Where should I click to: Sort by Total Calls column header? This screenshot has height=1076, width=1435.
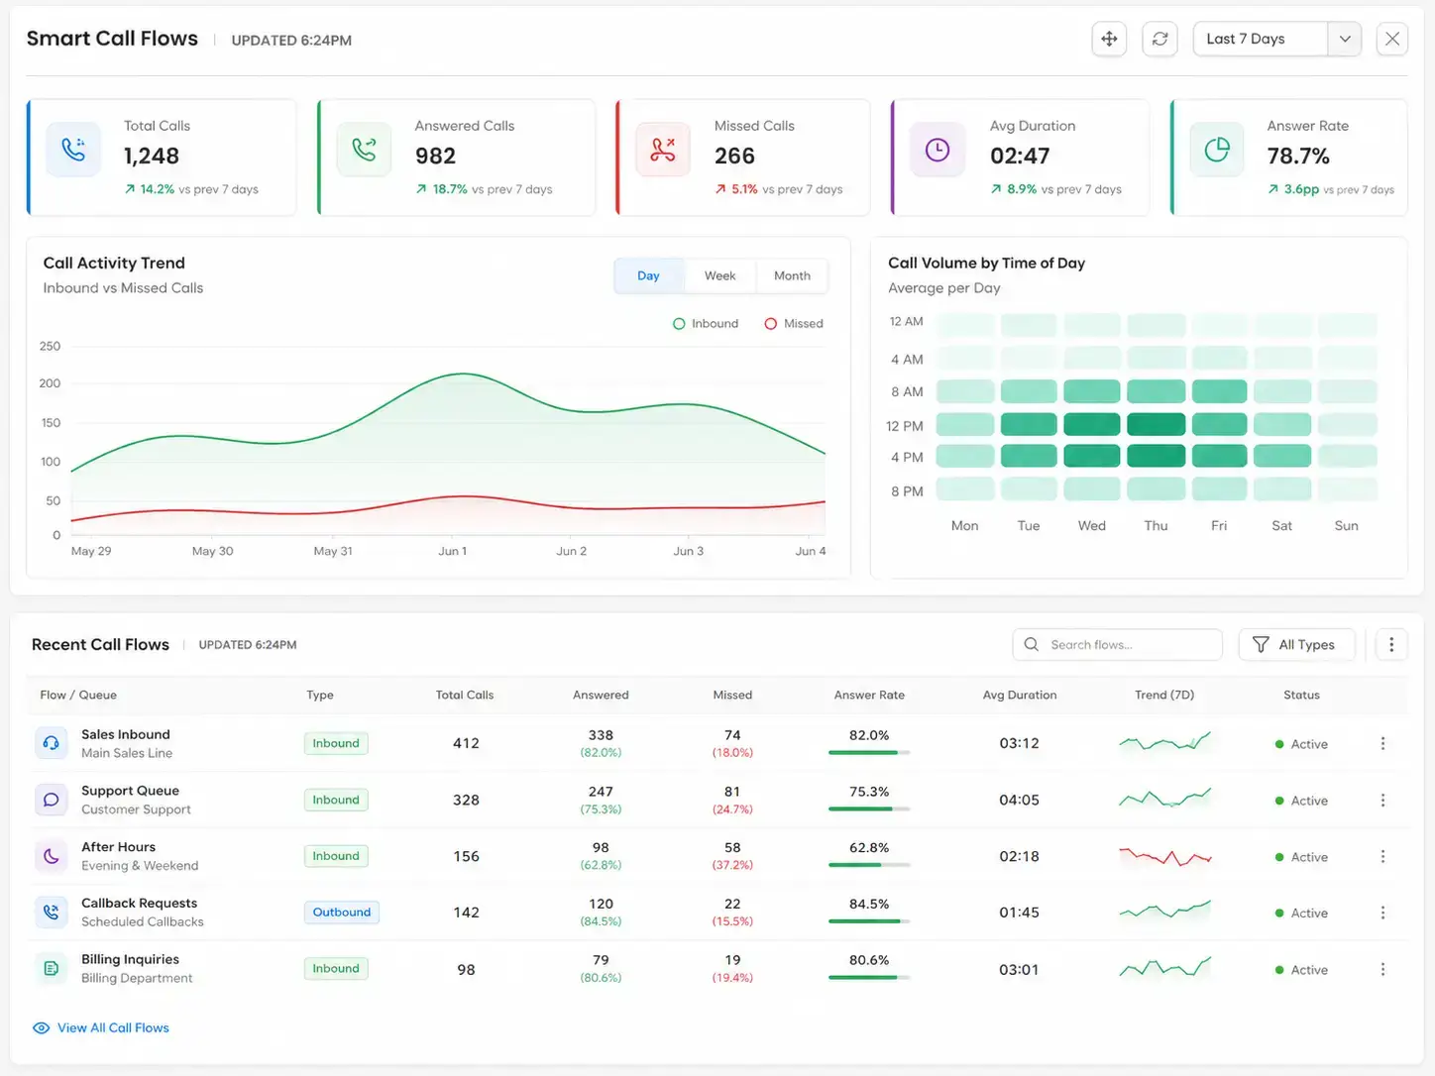click(x=465, y=695)
